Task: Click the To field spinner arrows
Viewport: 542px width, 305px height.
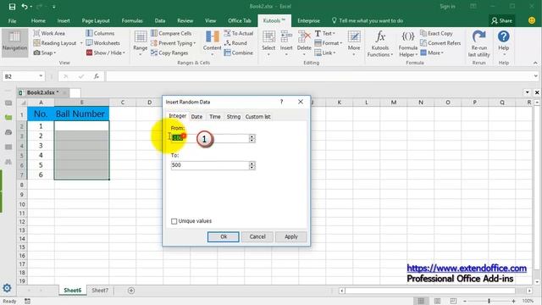Action: tap(252, 165)
